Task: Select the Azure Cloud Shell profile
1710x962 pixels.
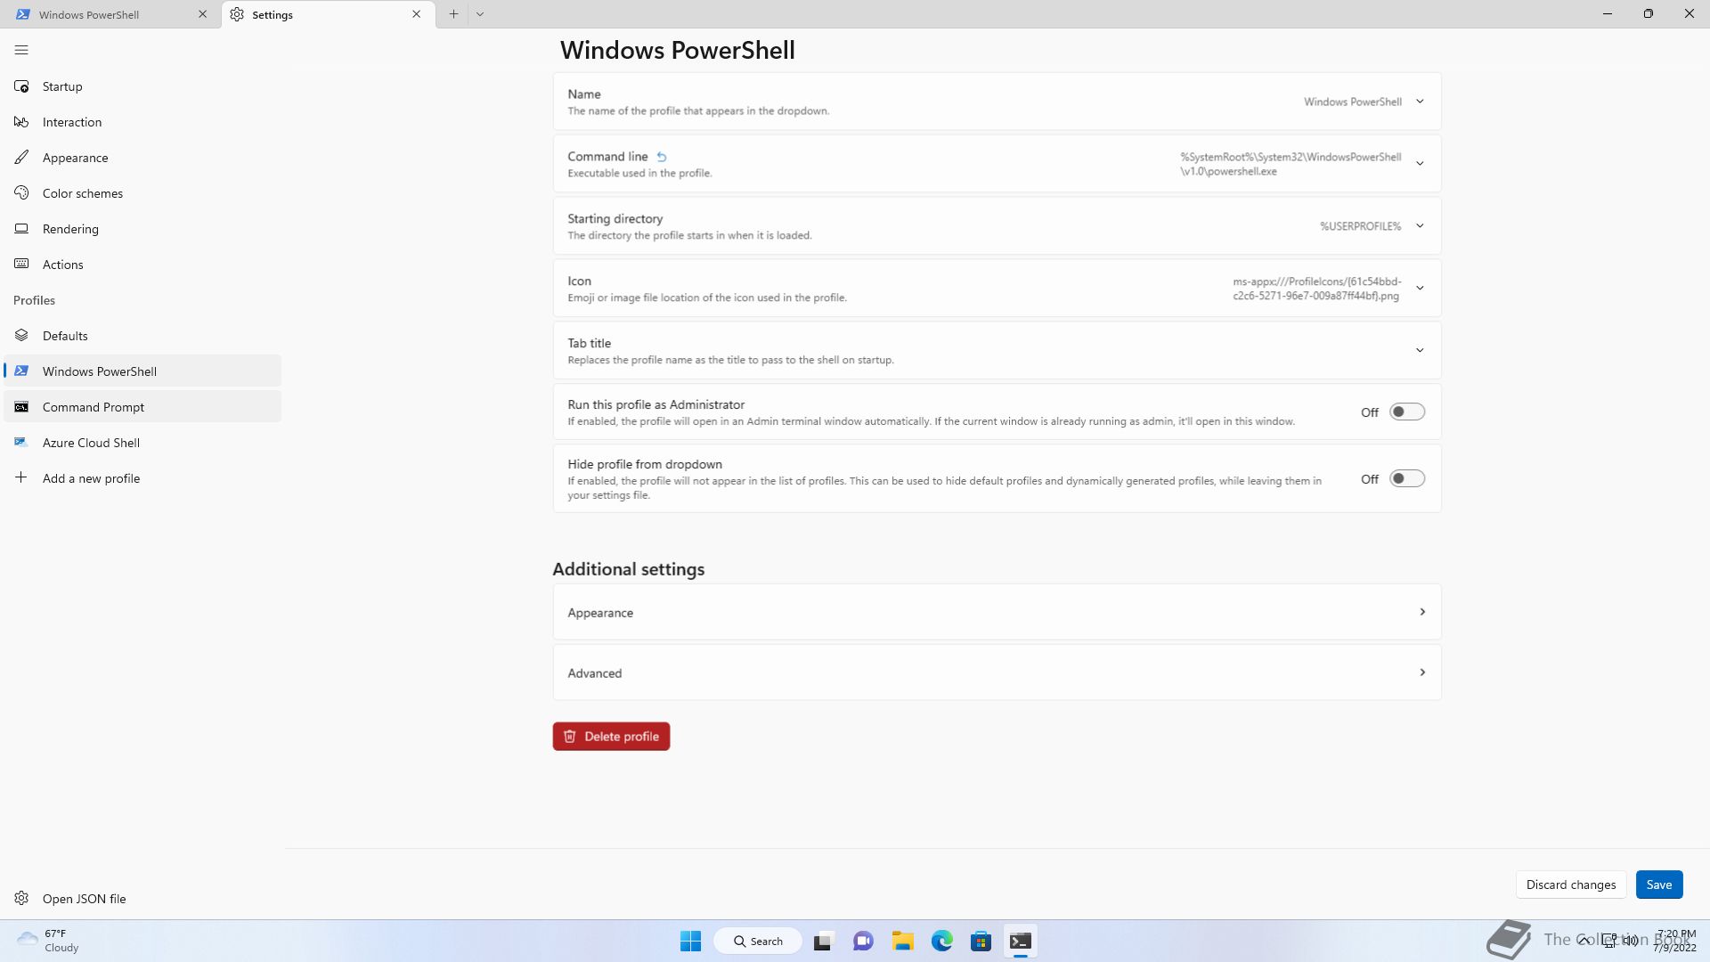Action: [142, 443]
